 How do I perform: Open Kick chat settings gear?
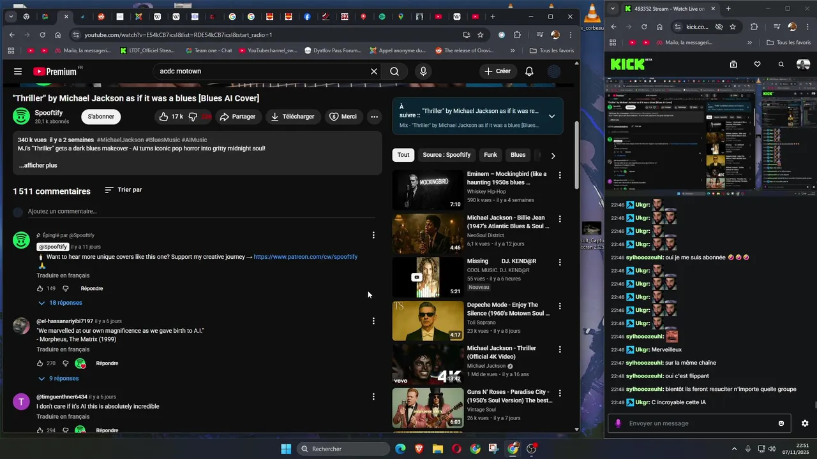805,423
